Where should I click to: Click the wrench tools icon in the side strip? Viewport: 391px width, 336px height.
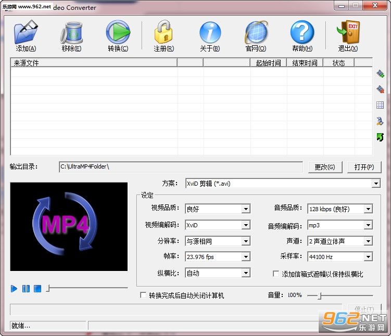coord(380,121)
